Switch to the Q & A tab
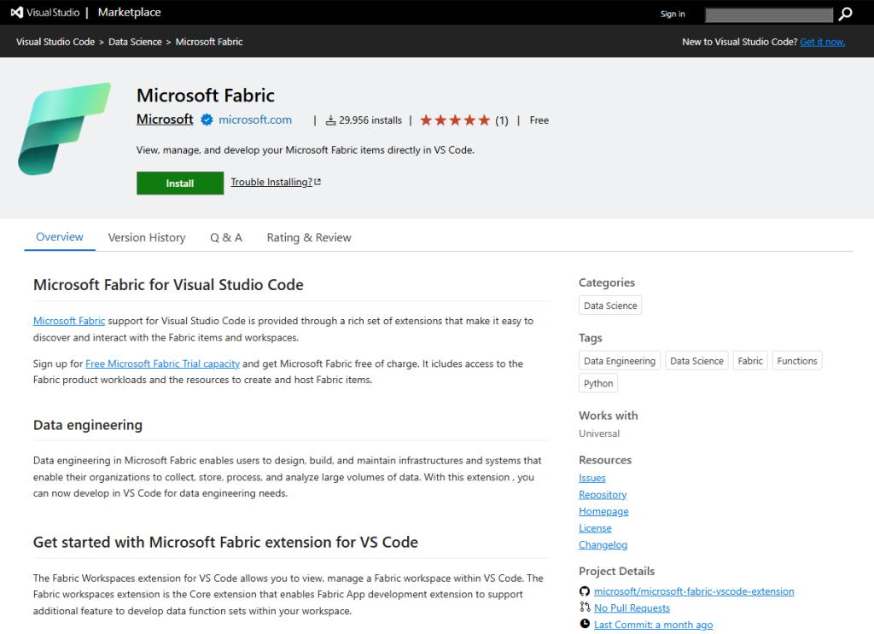The image size is (874, 634). (225, 237)
